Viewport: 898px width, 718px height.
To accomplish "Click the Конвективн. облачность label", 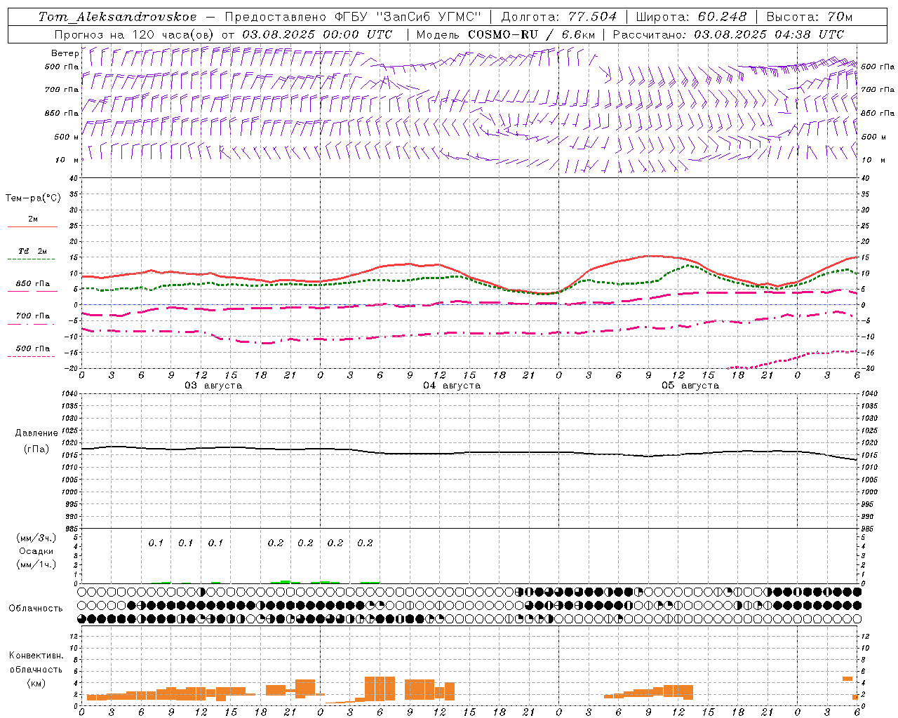I will point(36,663).
